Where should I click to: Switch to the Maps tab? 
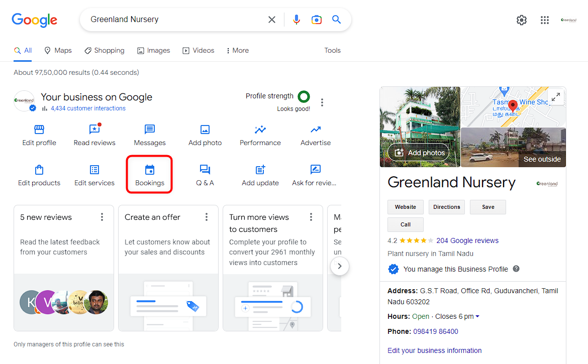tap(58, 51)
